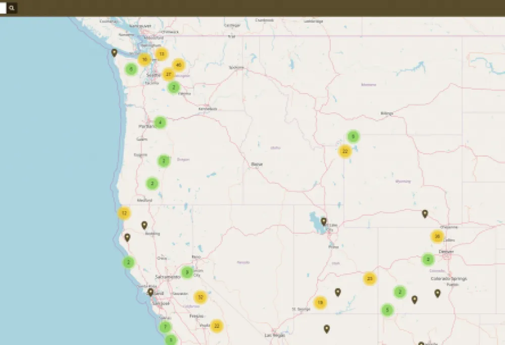Expand the yellow cluster 46 in Washington
The image size is (505, 345).
pos(178,65)
